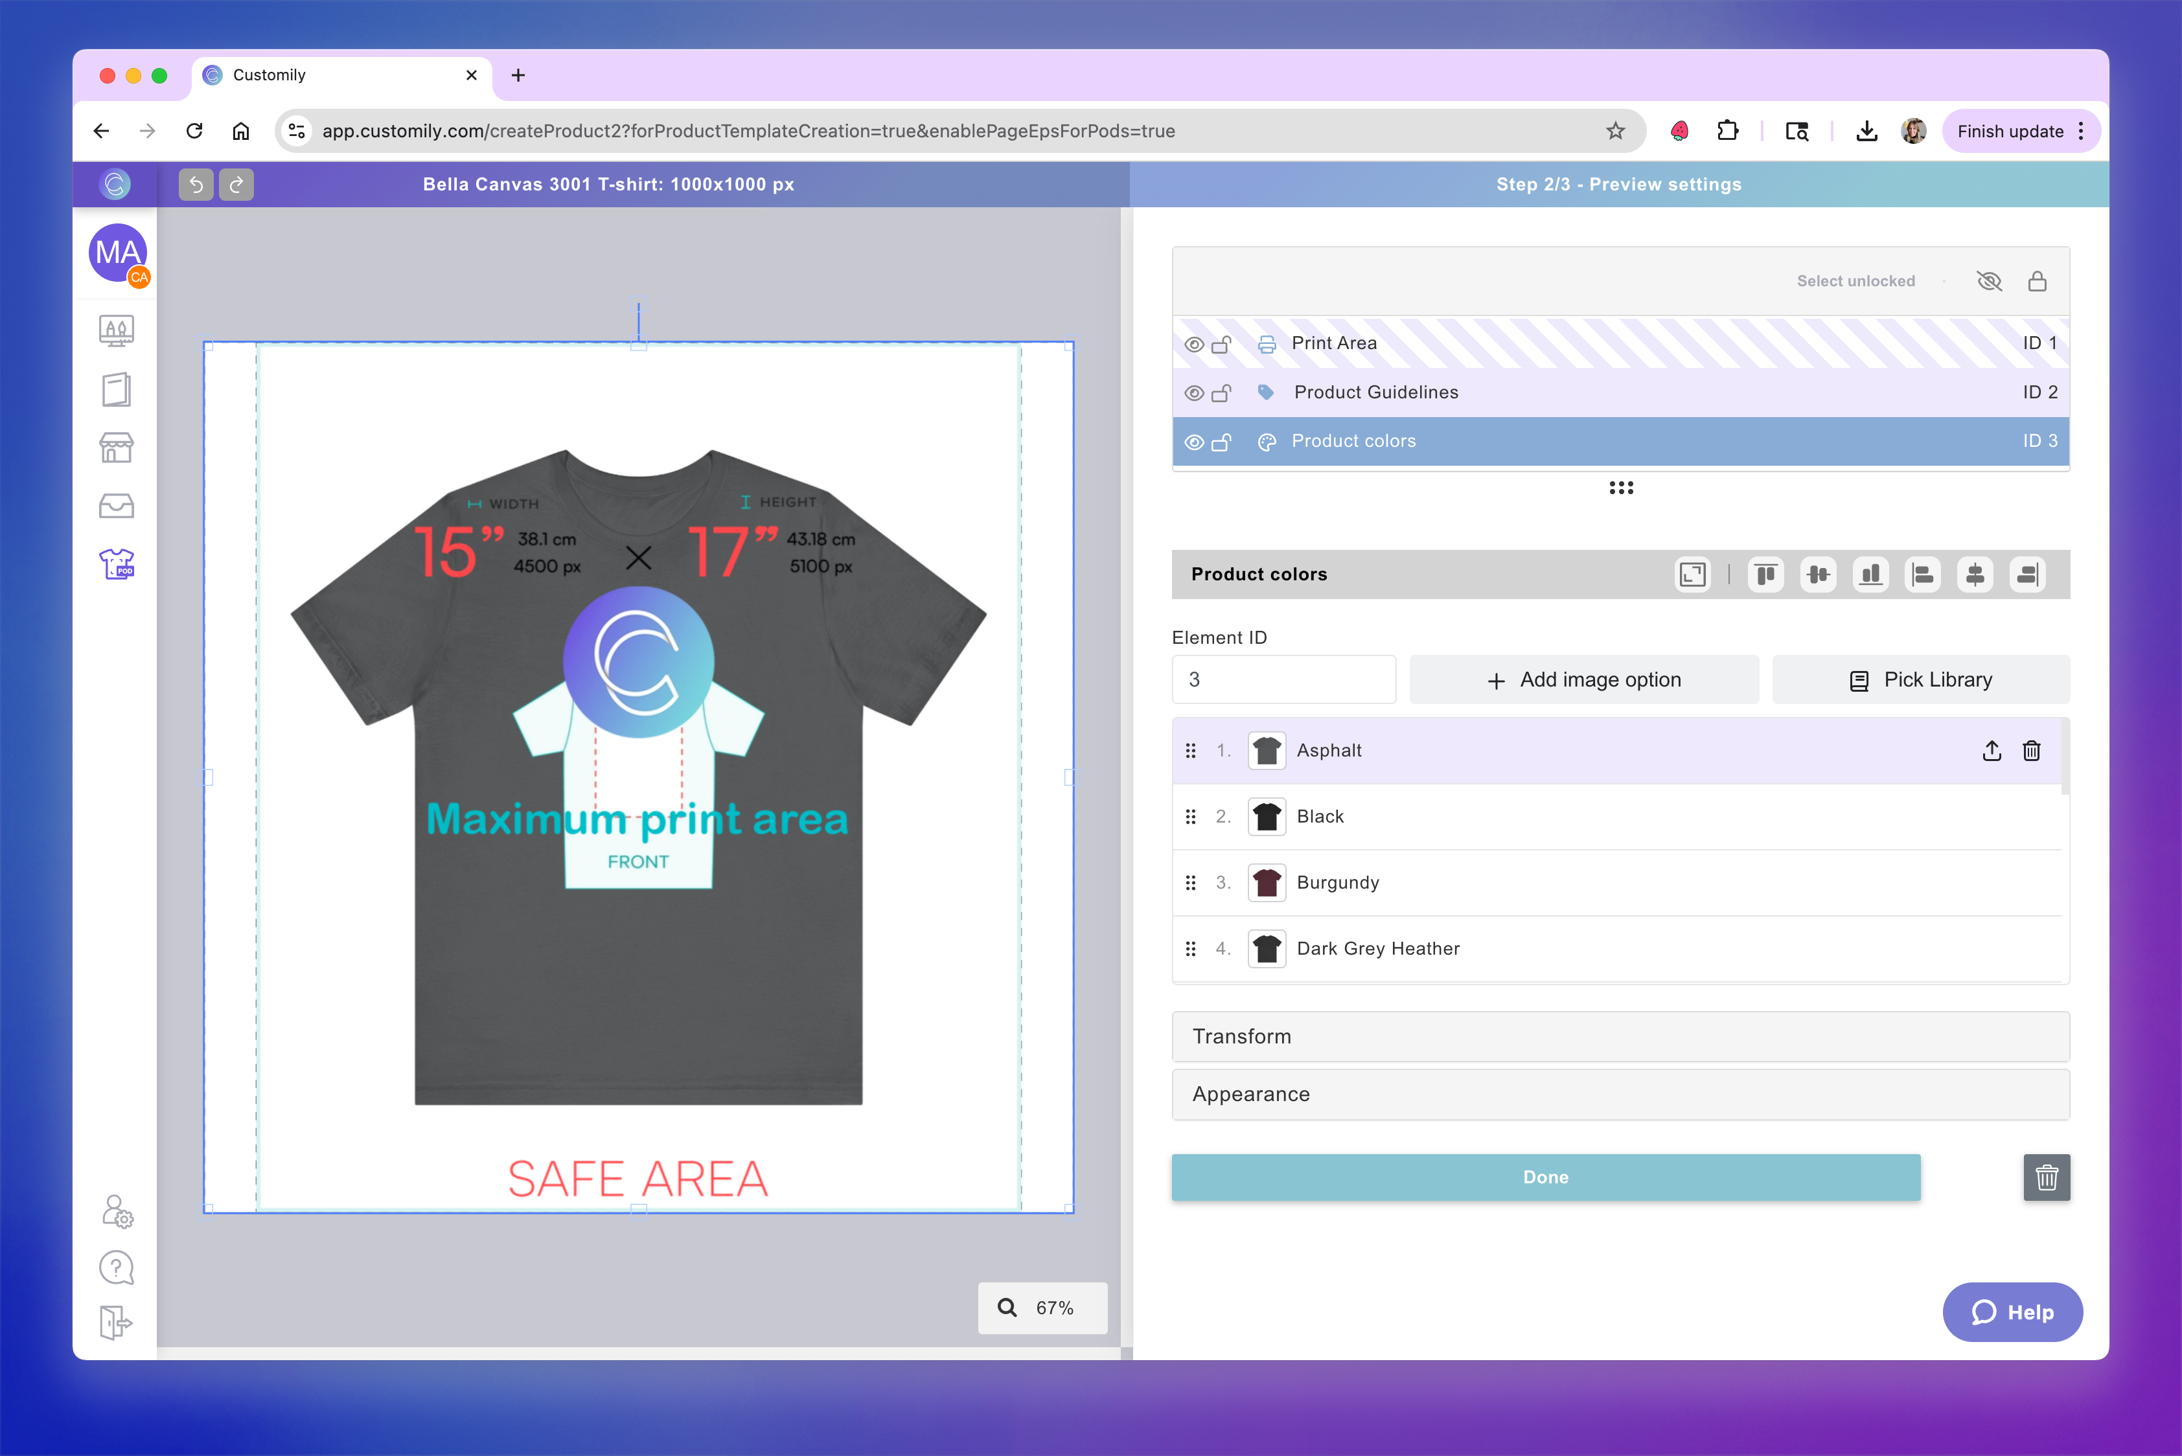
Task: Click the Done button
Action: click(1546, 1177)
